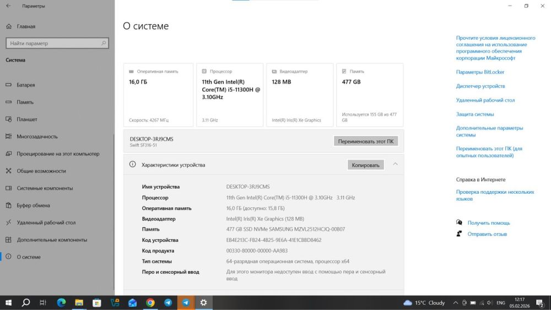
Task: Open the first Telegram taskbar icon
Action: coord(168,303)
